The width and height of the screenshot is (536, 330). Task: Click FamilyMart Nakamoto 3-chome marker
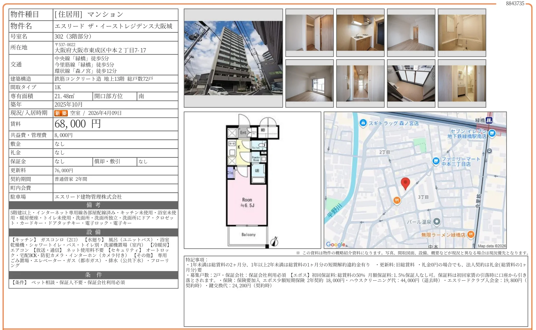click(436, 161)
